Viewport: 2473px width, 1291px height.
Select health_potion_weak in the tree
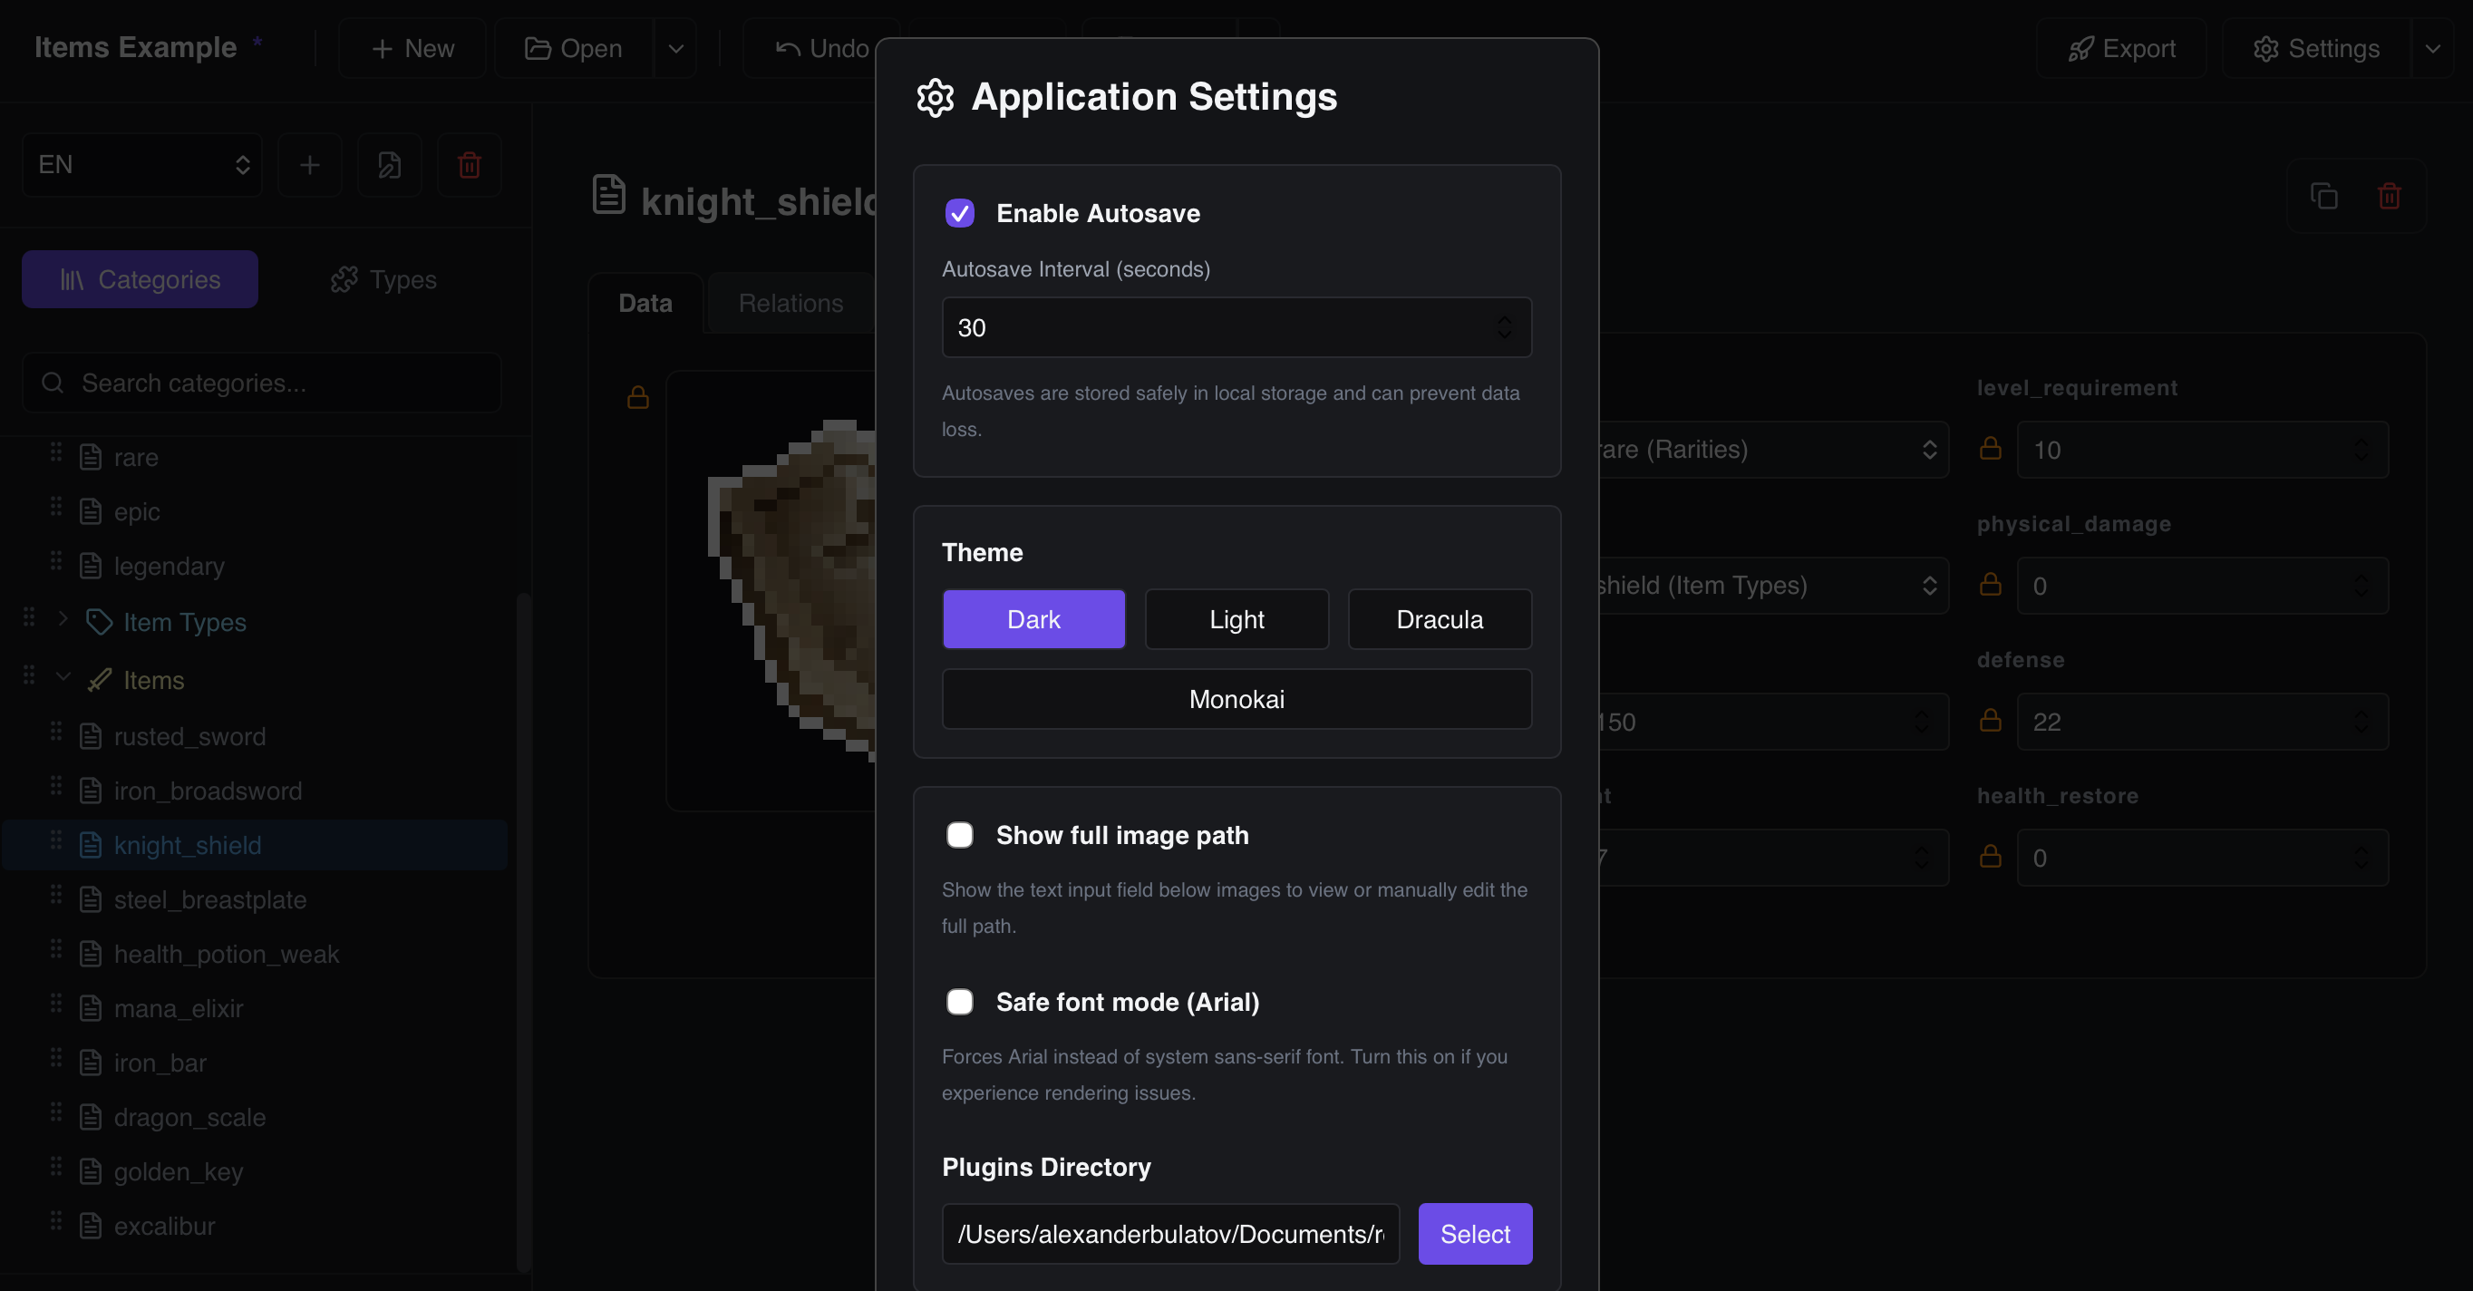click(x=226, y=954)
